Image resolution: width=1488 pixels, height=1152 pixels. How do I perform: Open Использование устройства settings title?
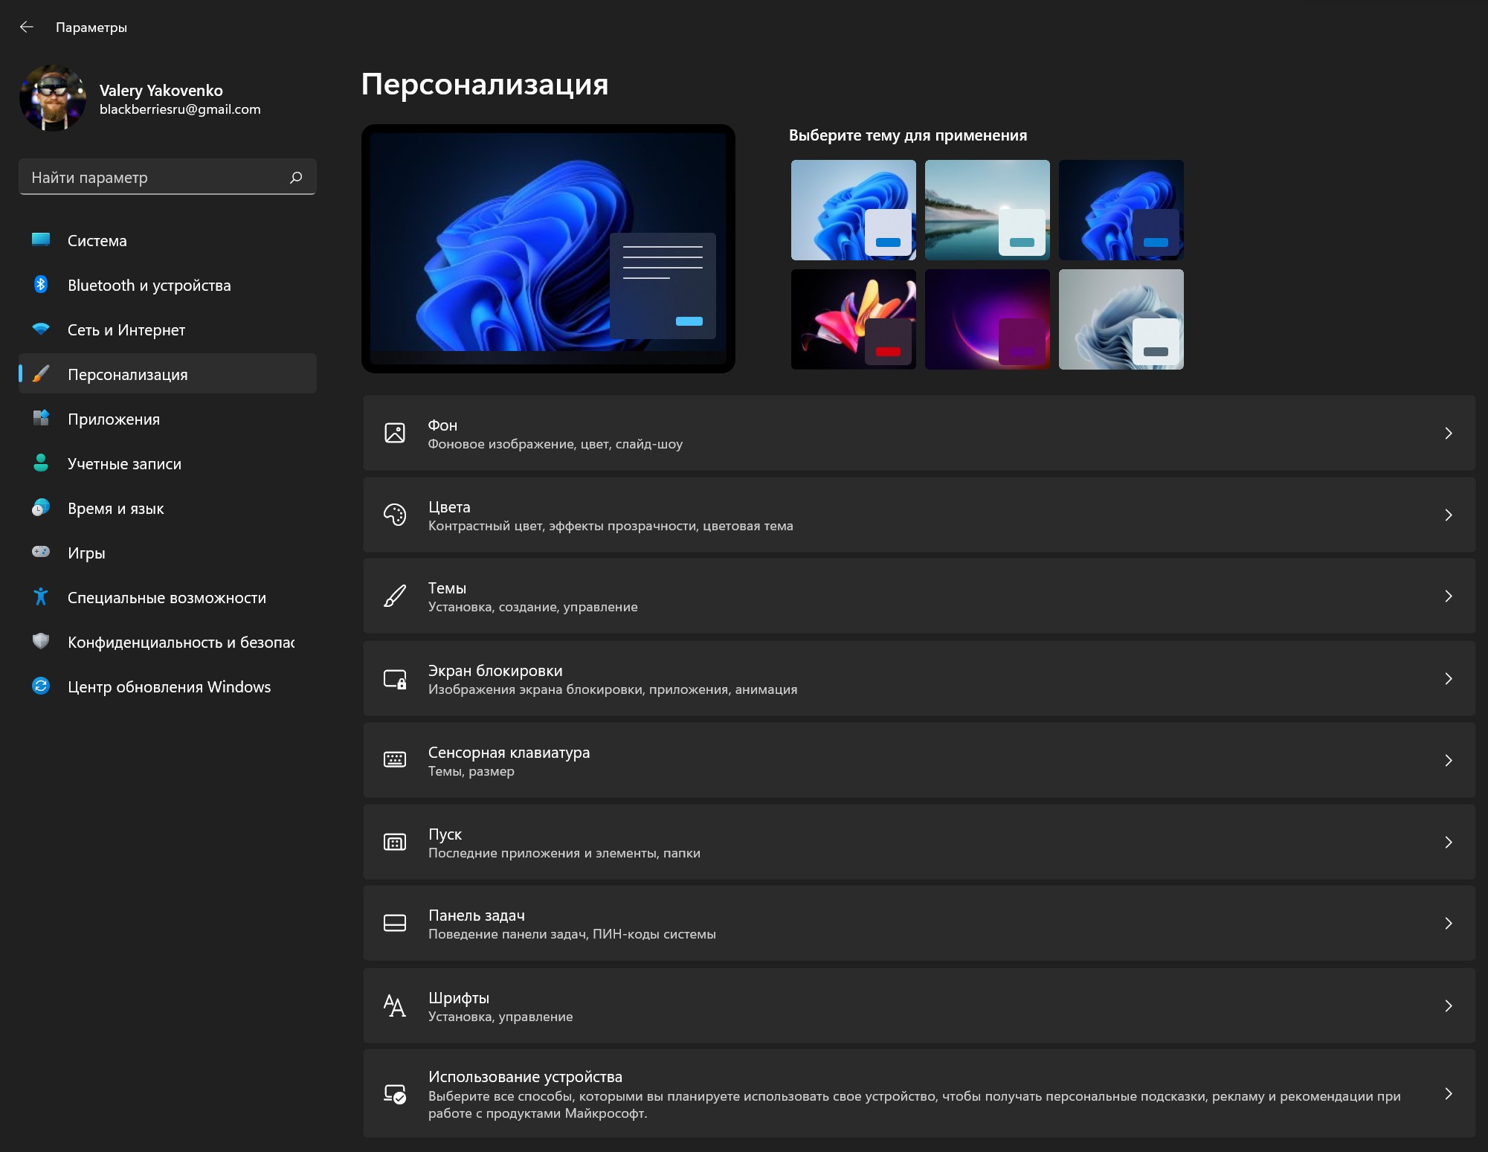click(x=525, y=1076)
